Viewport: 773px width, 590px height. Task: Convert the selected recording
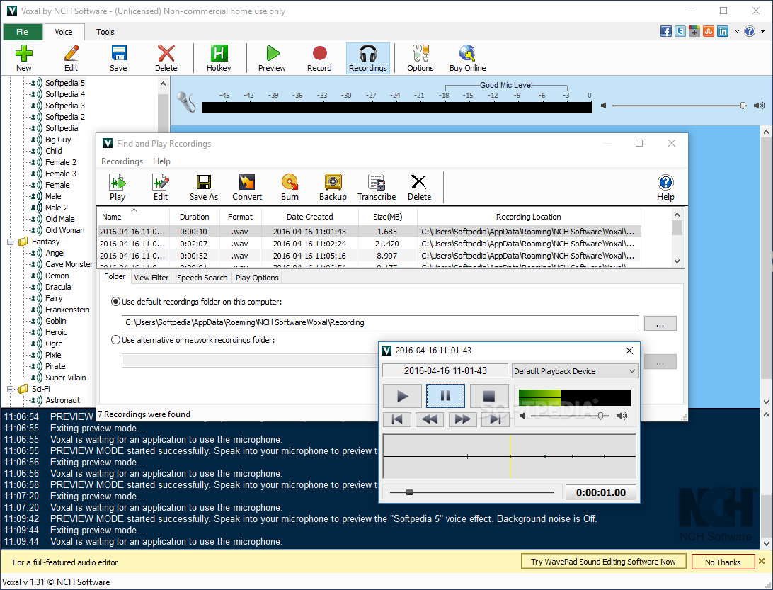click(x=247, y=188)
